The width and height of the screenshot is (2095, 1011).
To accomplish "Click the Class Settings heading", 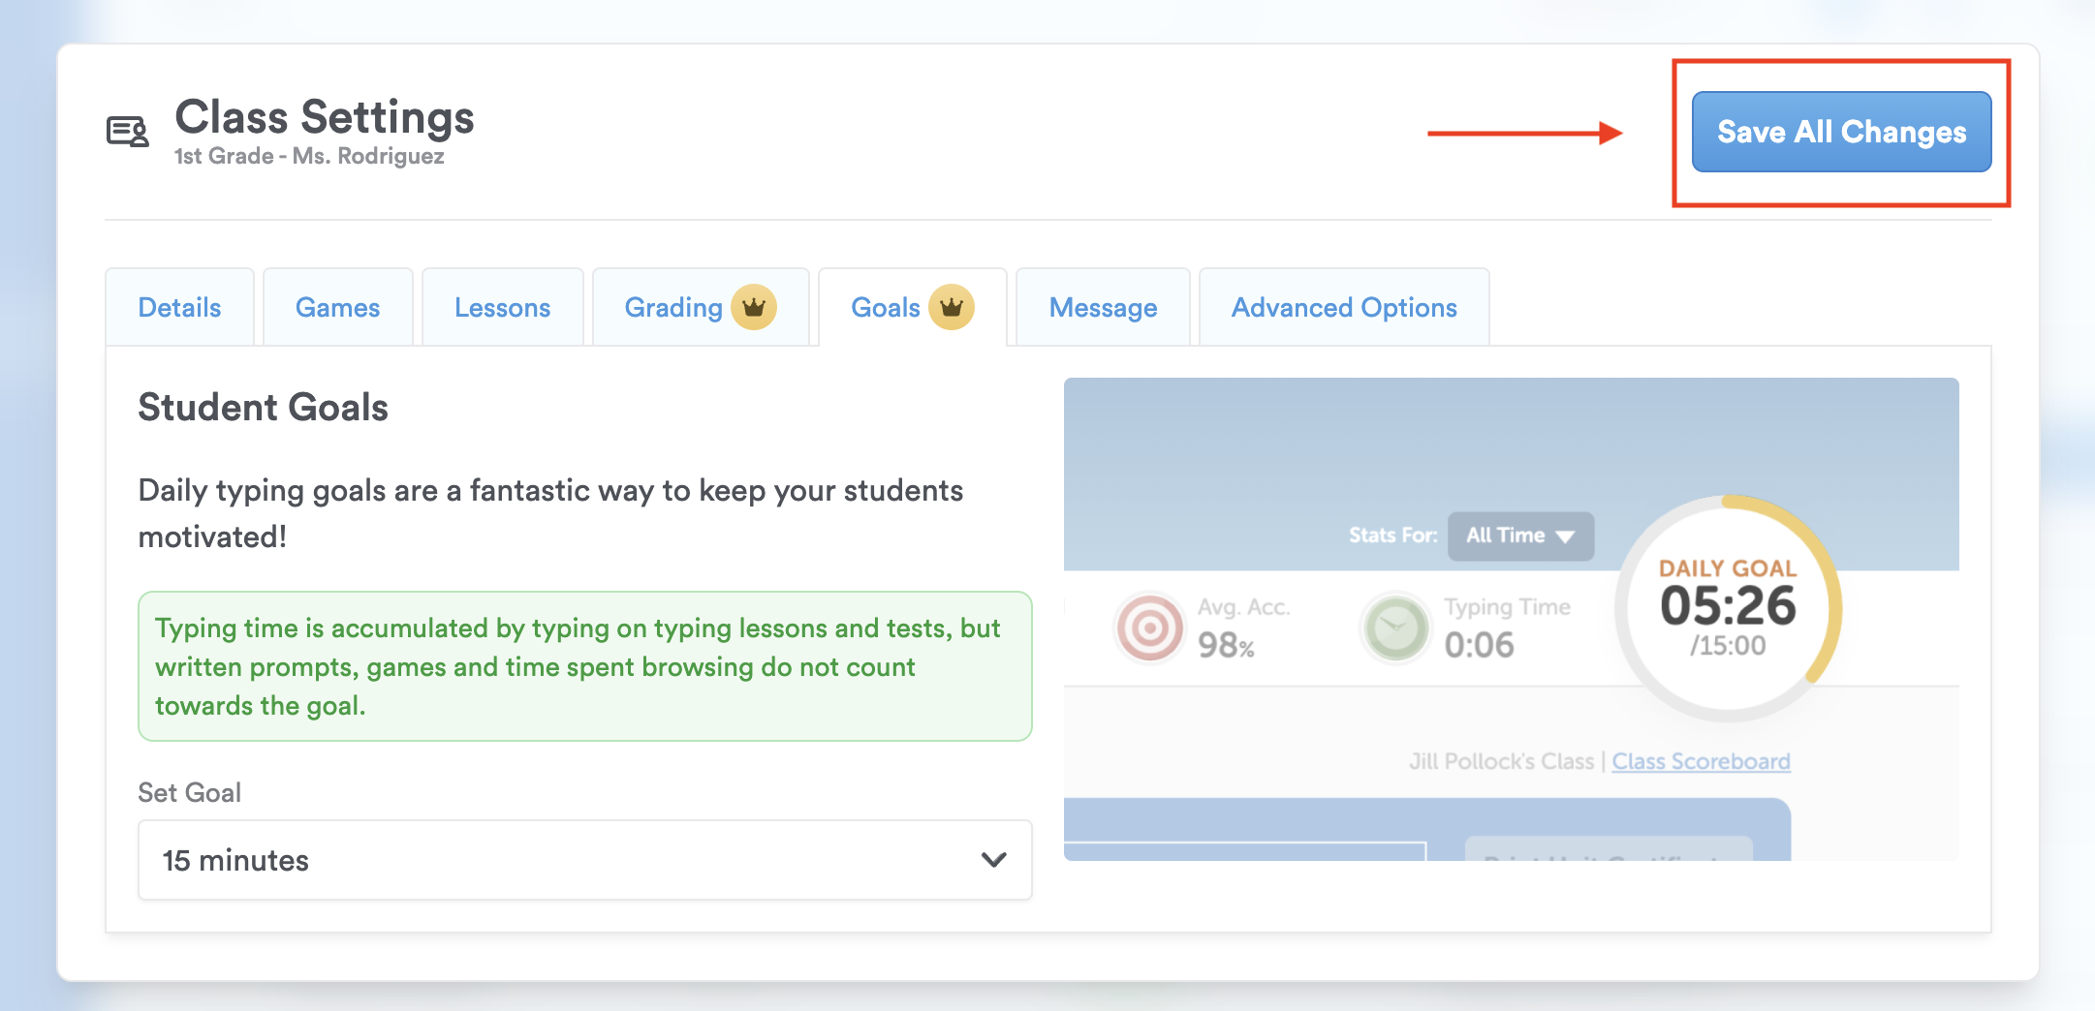I will 324,117.
